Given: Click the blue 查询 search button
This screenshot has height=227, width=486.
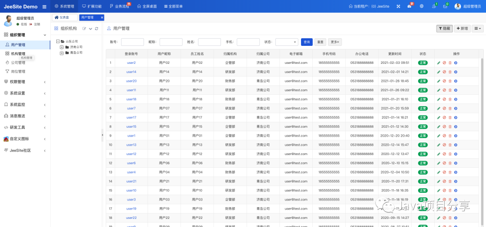Looking at the screenshot, I should pyautogui.click(x=306, y=42).
